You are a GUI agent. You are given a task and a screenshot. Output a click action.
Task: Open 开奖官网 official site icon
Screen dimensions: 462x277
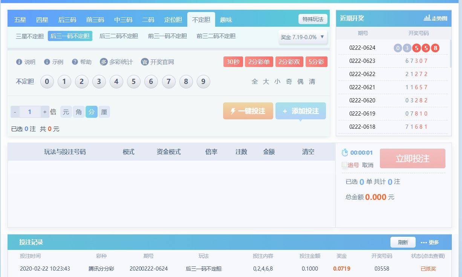tap(145, 62)
